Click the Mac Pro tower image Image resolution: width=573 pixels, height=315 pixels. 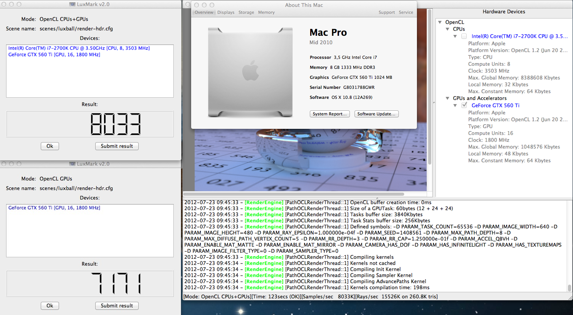tap(250, 72)
